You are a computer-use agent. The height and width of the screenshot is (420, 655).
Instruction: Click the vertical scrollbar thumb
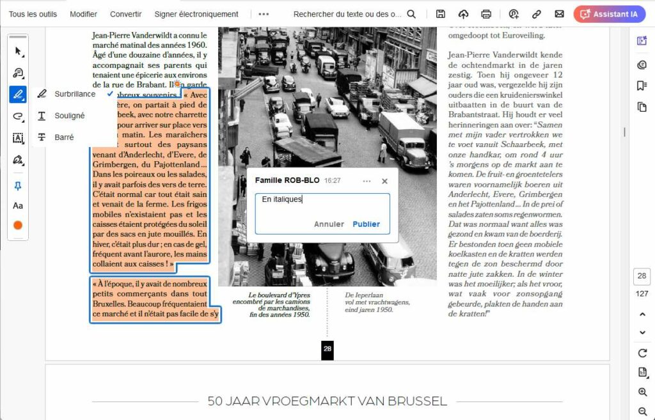point(624,132)
